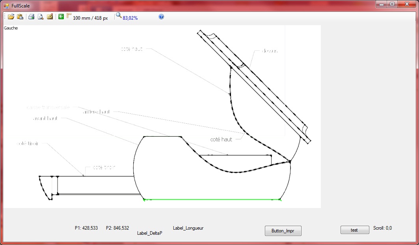Open help via the blue question mark icon
This screenshot has width=419, height=245.
(x=161, y=17)
